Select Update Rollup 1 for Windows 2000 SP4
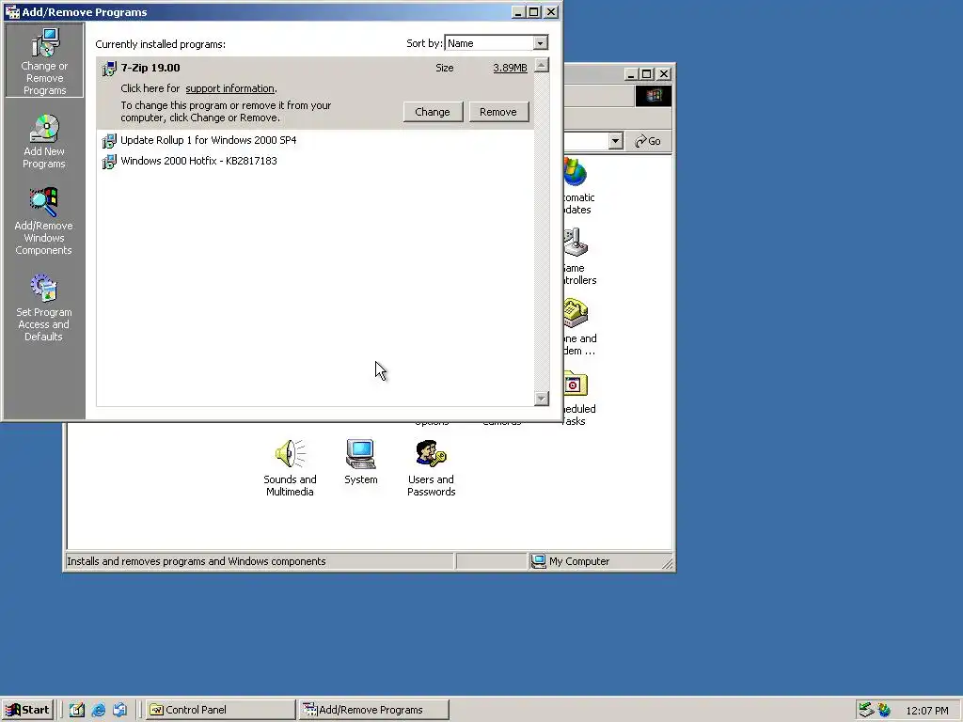The width and height of the screenshot is (963, 722). 208,141
